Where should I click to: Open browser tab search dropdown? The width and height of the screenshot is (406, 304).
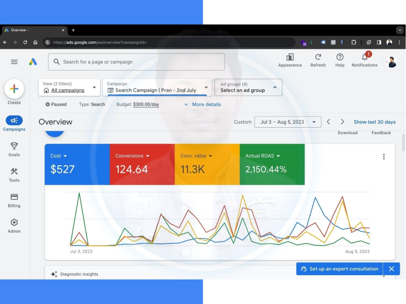(x=400, y=30)
